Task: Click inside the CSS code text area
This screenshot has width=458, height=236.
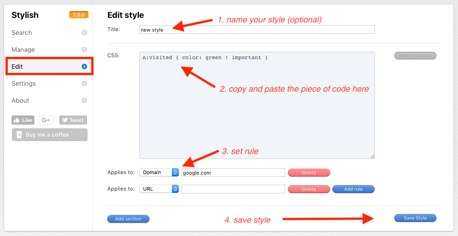Action: pos(257,105)
